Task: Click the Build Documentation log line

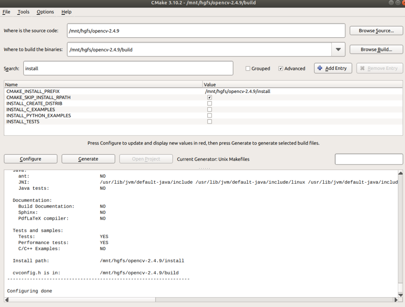Action: click(62, 206)
